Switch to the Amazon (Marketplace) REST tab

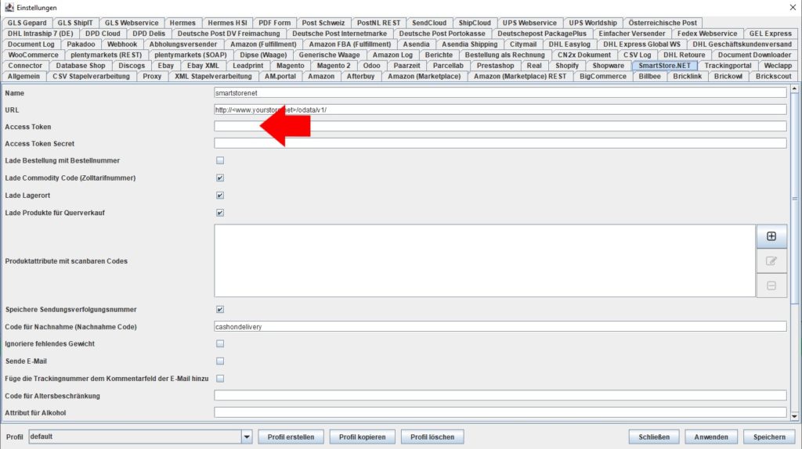click(520, 76)
